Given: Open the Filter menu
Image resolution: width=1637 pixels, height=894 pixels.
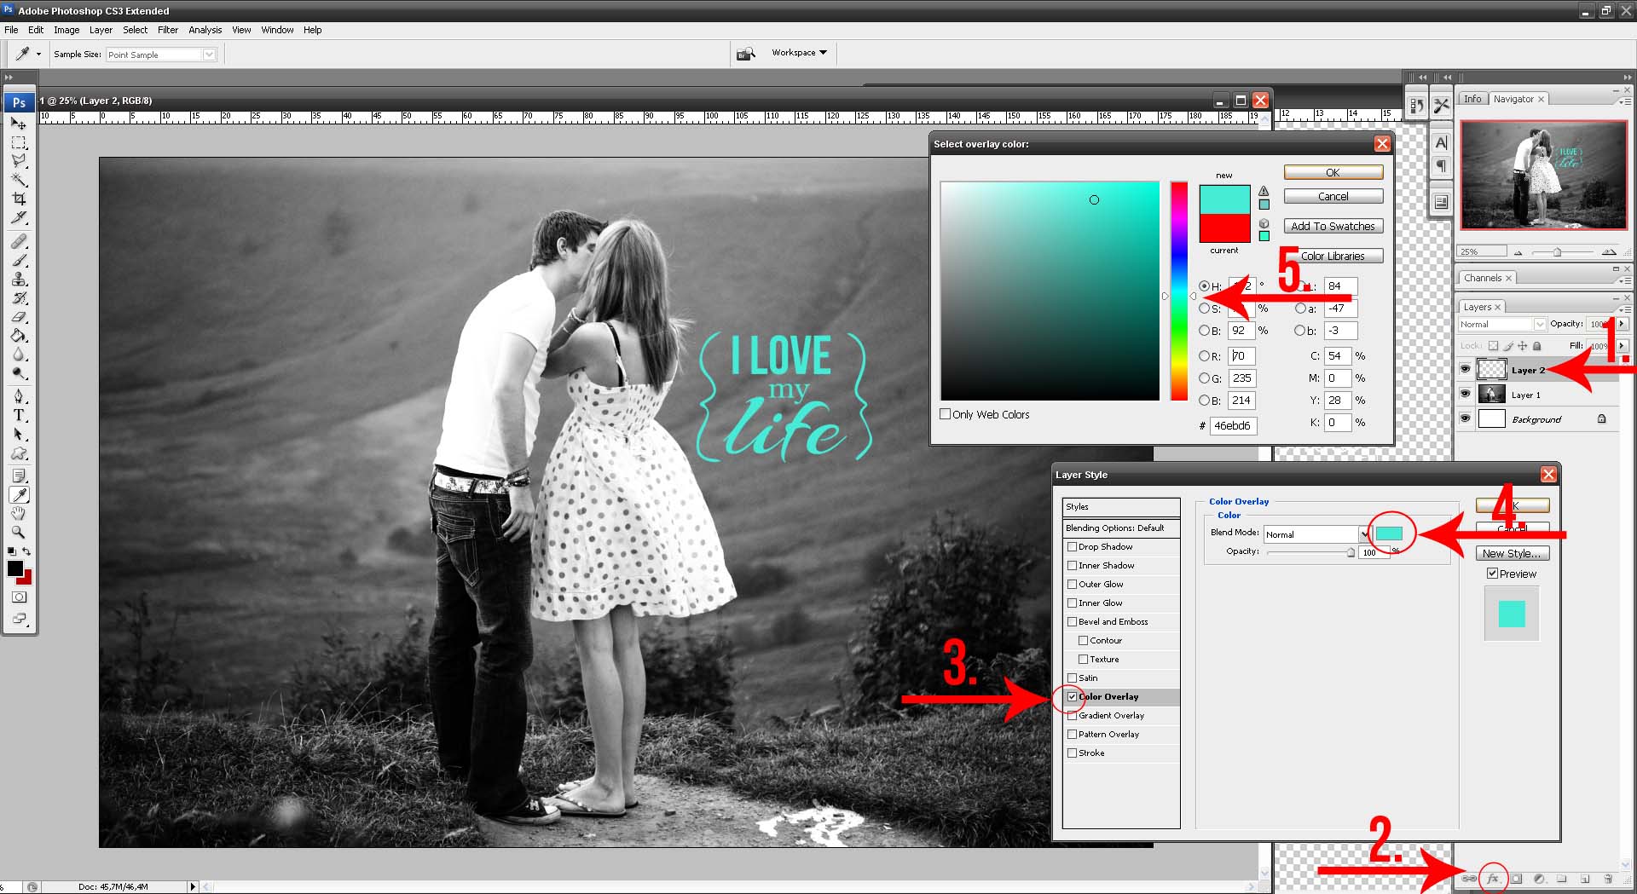Looking at the screenshot, I should (168, 30).
